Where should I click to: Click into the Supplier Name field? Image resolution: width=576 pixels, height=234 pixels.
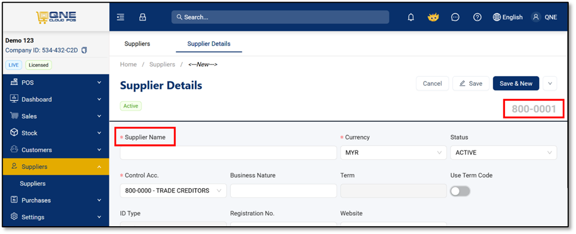[228, 153]
